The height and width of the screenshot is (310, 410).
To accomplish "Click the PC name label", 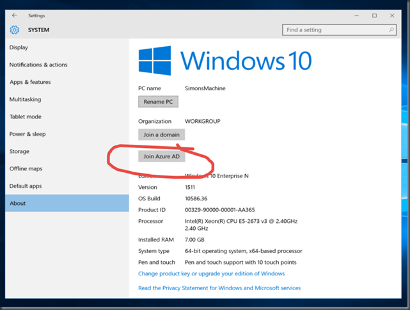I will [x=150, y=88].
